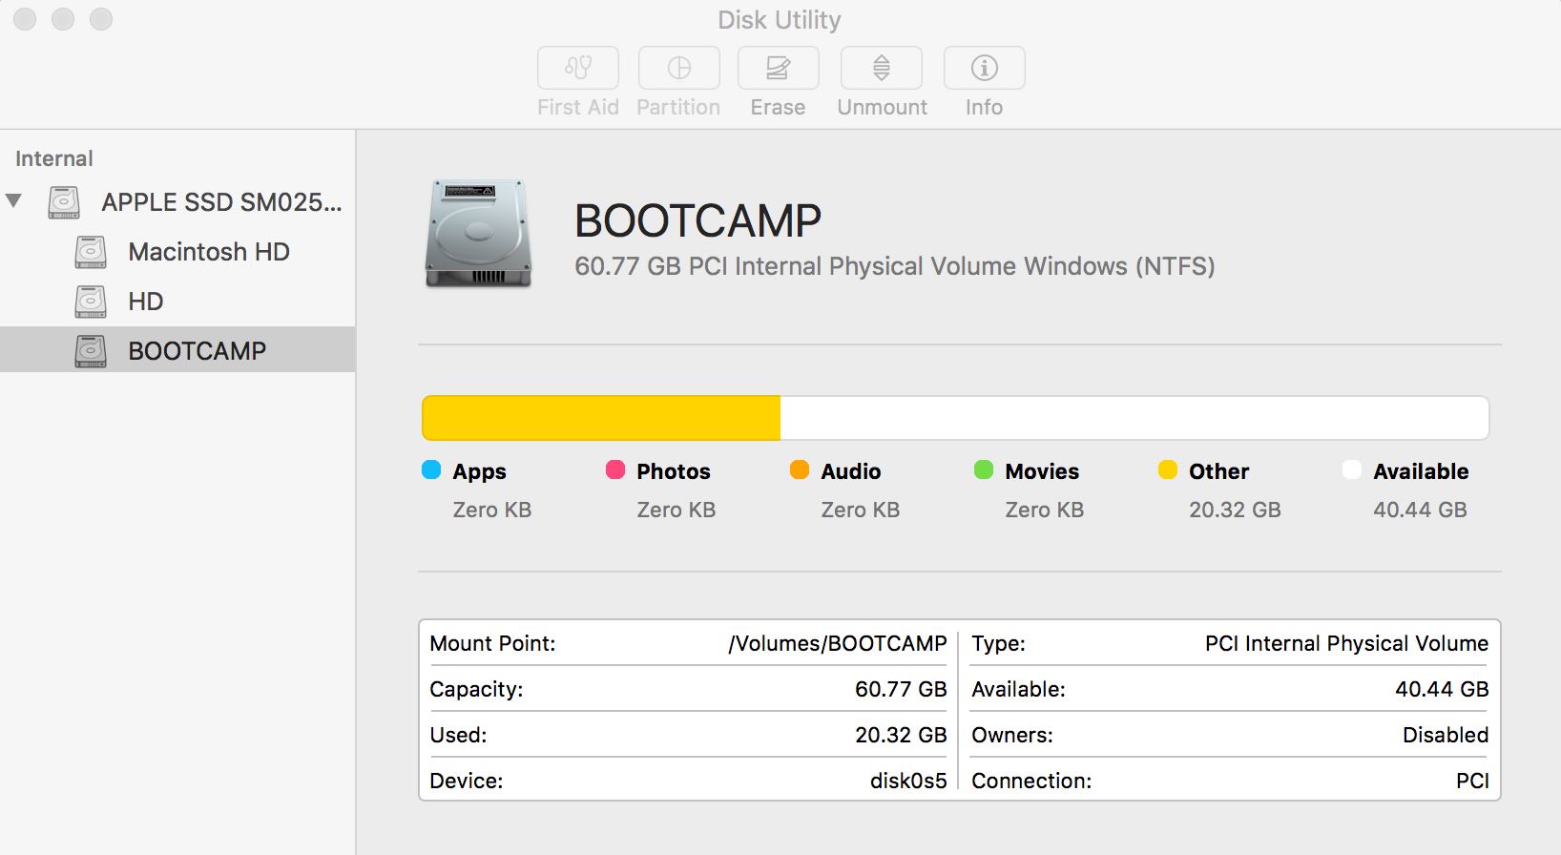
Task: Click the Mount Point label
Action: pyautogui.click(x=492, y=643)
